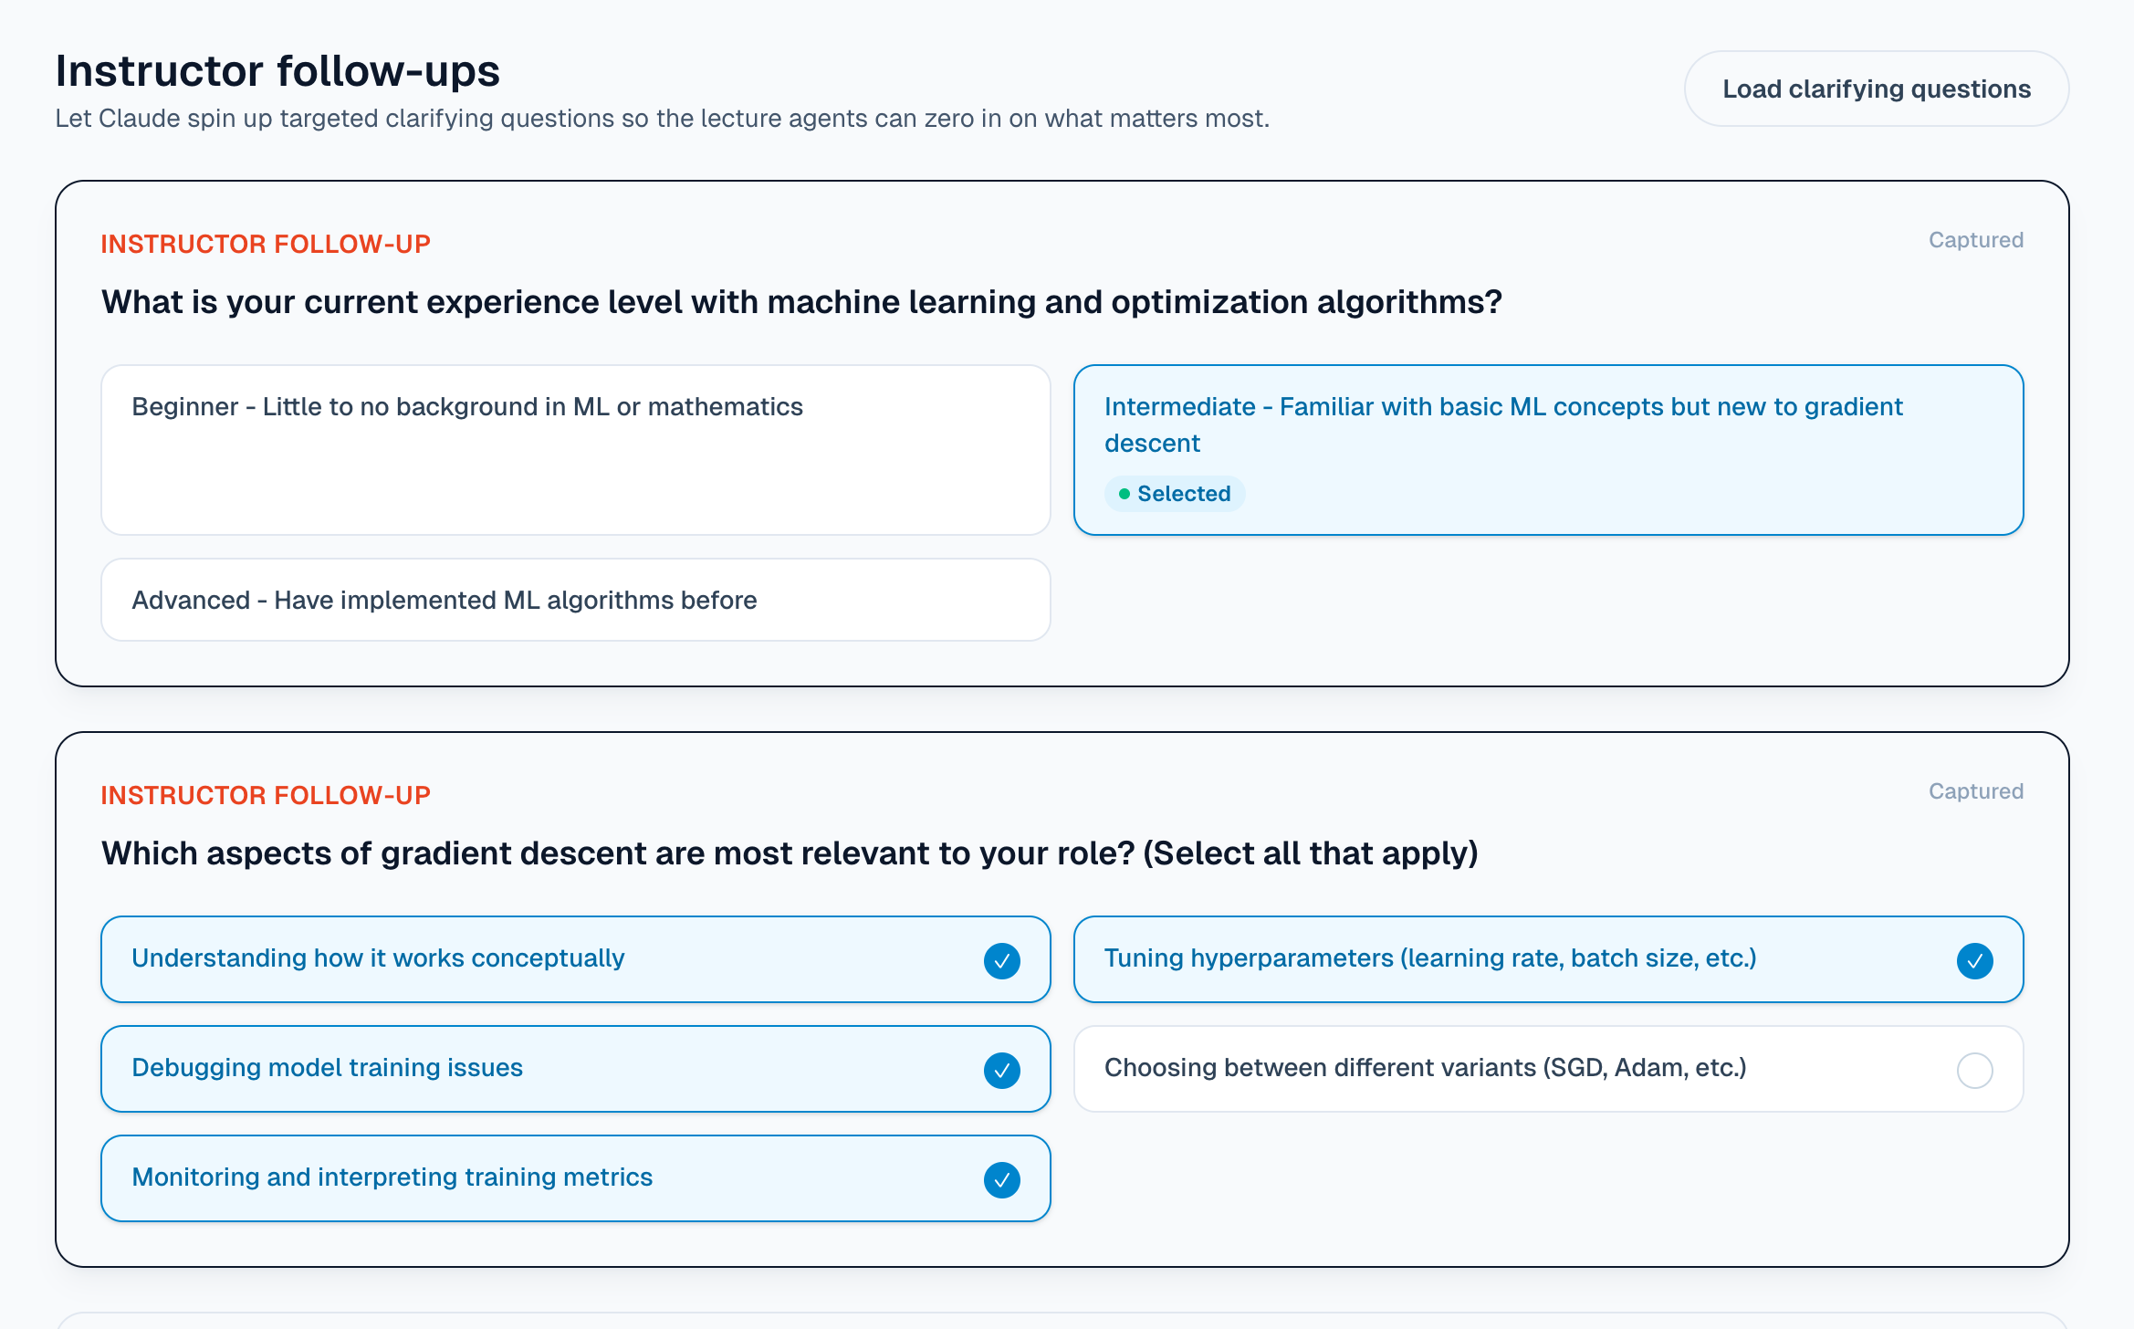Check the Choosing between different variants circle
The width and height of the screenshot is (2134, 1329).
pyautogui.click(x=1974, y=1070)
